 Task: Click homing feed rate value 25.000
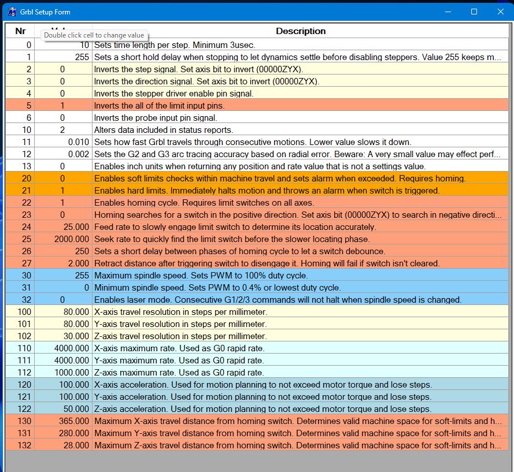point(63,226)
